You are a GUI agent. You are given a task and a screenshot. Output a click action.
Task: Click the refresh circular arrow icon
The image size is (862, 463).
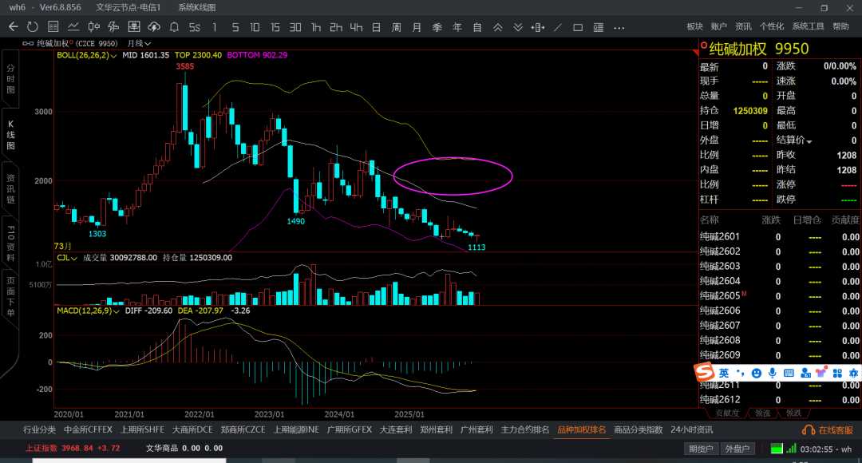33,27
